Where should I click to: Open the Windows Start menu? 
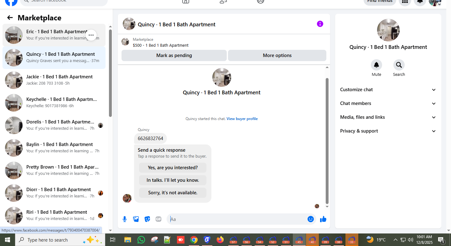pos(8,240)
